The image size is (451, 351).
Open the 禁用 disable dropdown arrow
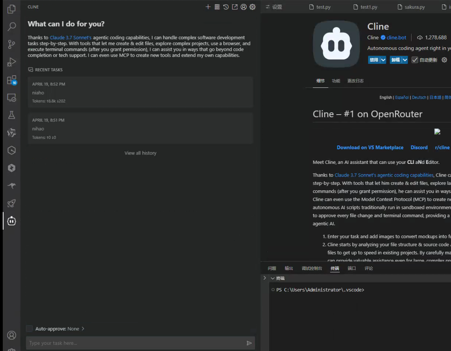point(383,60)
